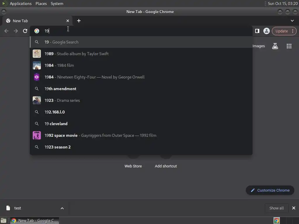This screenshot has width=299, height=224.
Task: Expand the tab search chevron
Action: (x=292, y=21)
